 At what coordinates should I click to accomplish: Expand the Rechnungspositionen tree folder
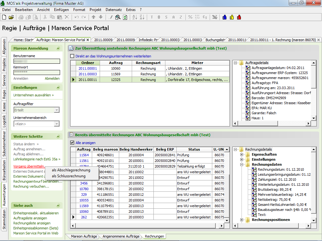[x=241, y=220]
